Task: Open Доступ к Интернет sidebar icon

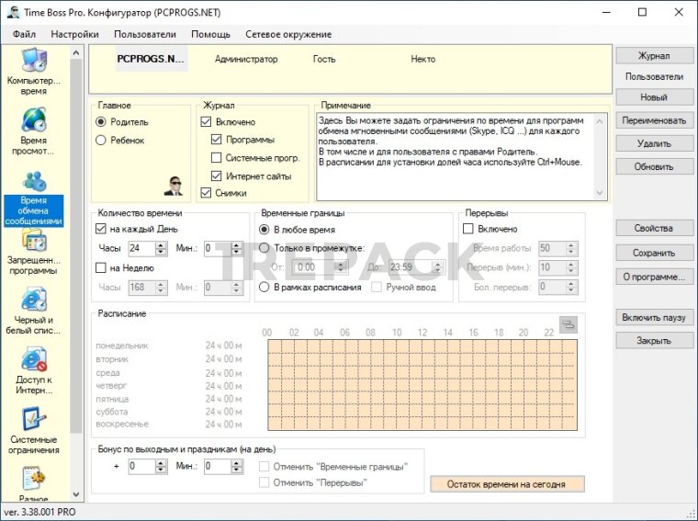Action: tap(34, 370)
